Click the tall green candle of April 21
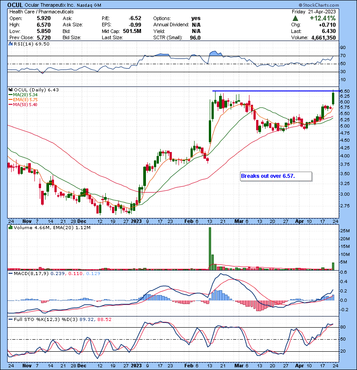 tap(333, 98)
